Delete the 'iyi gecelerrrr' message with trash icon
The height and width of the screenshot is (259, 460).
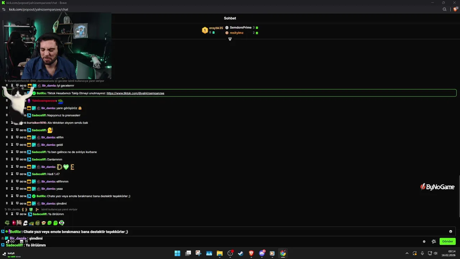point(6,86)
